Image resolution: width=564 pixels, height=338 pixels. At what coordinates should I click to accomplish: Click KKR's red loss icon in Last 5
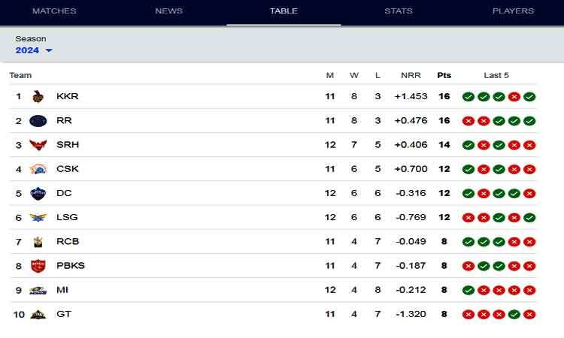pos(514,97)
